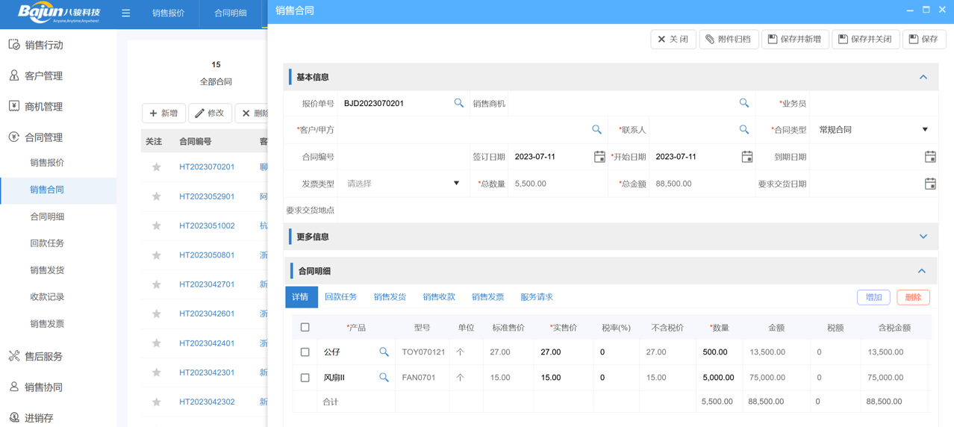
Task: Star the HT2023070201 contract row
Action: point(157,167)
